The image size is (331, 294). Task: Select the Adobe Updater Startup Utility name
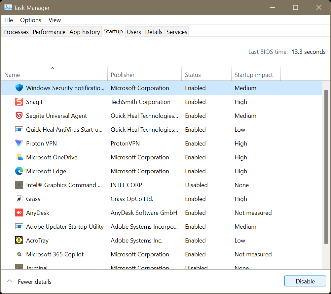pyautogui.click(x=65, y=226)
